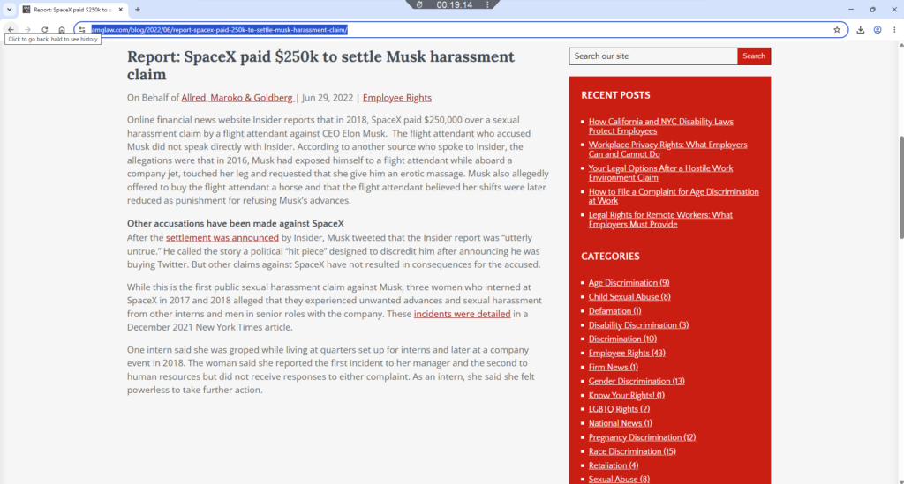Screen dimensions: 904x484
Task: Open National News (1) category
Action: pos(620,423)
